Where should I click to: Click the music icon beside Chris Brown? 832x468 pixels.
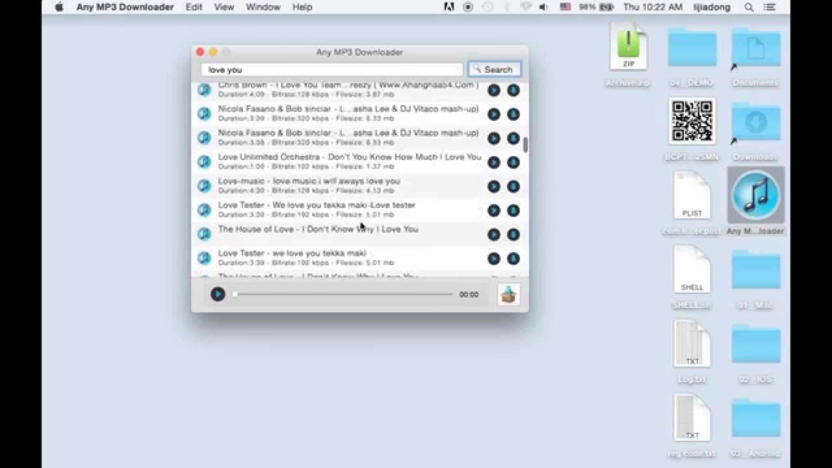point(204,90)
